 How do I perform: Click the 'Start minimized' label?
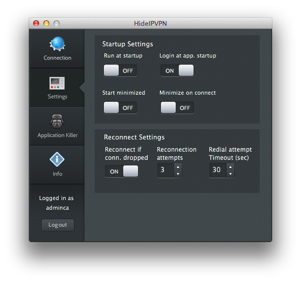click(x=124, y=93)
